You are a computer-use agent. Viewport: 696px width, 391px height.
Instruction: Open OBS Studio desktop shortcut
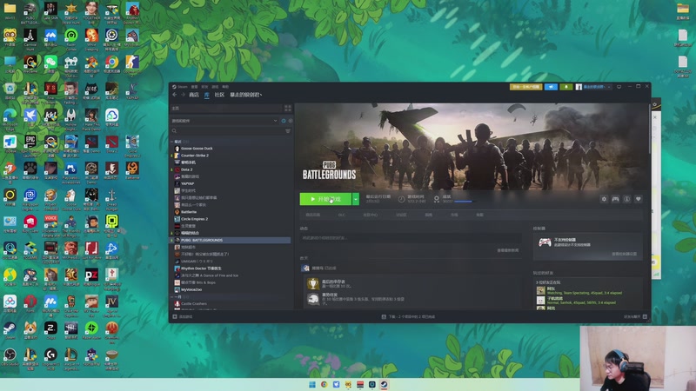point(10,358)
